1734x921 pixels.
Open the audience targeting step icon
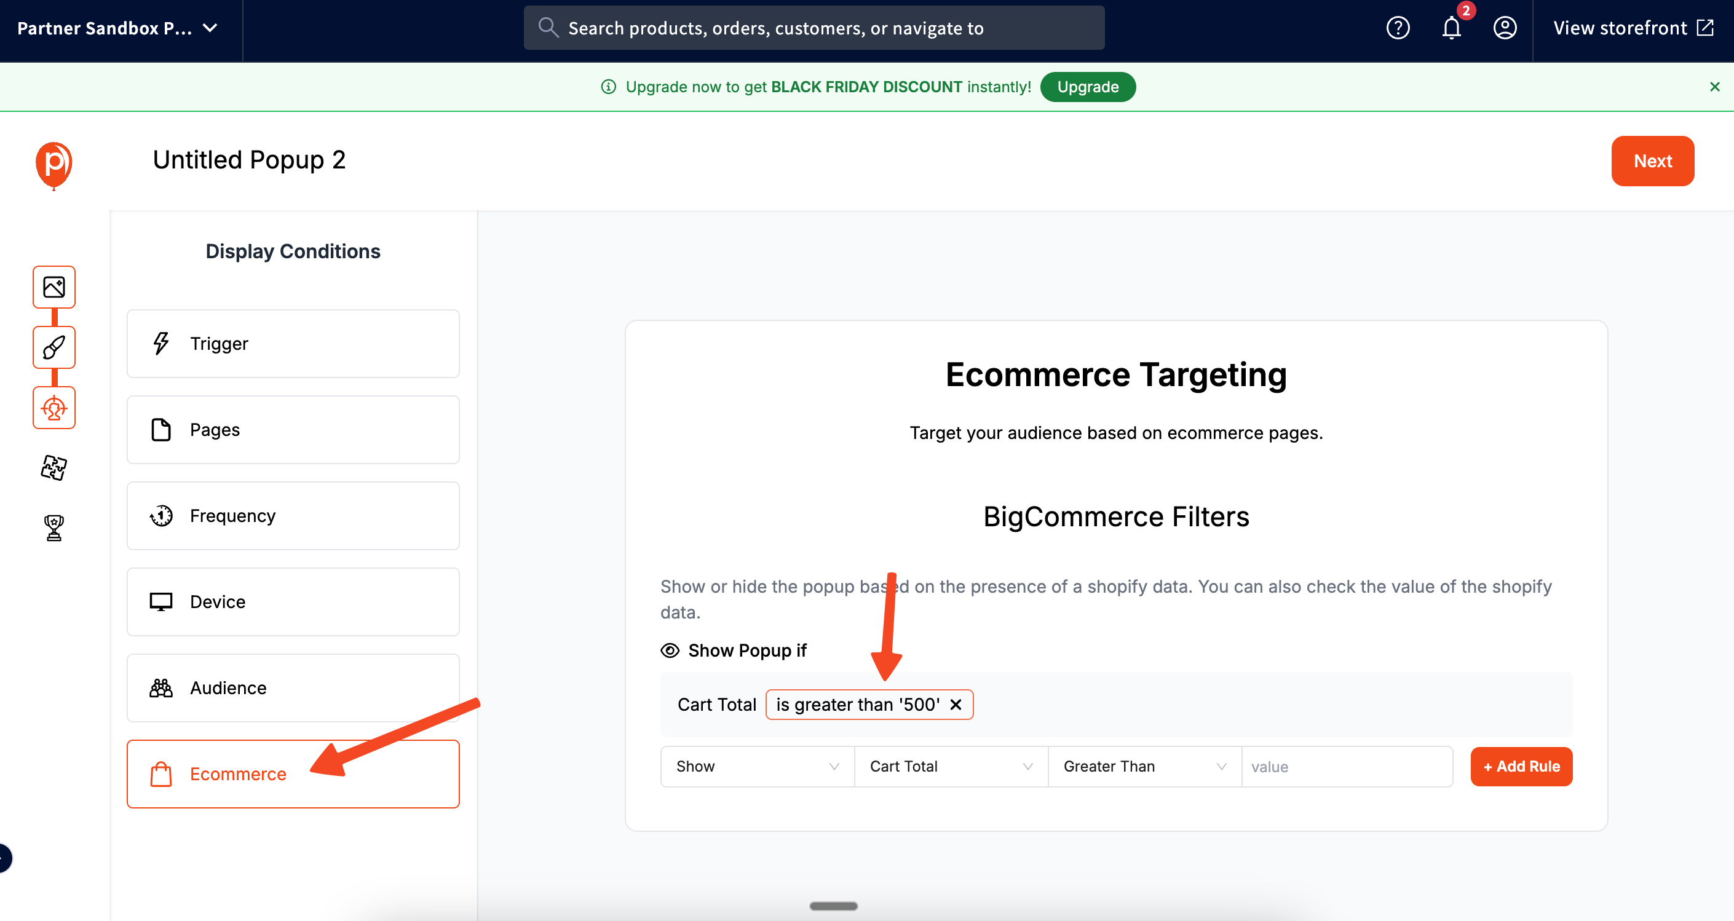point(54,407)
